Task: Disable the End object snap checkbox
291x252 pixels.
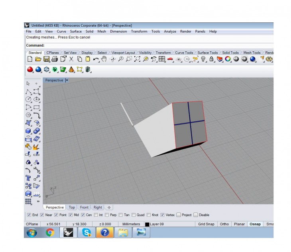Action: [29, 215]
